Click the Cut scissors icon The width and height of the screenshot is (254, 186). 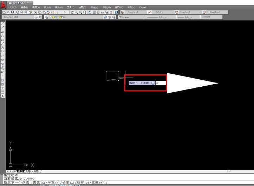pos(35,12)
